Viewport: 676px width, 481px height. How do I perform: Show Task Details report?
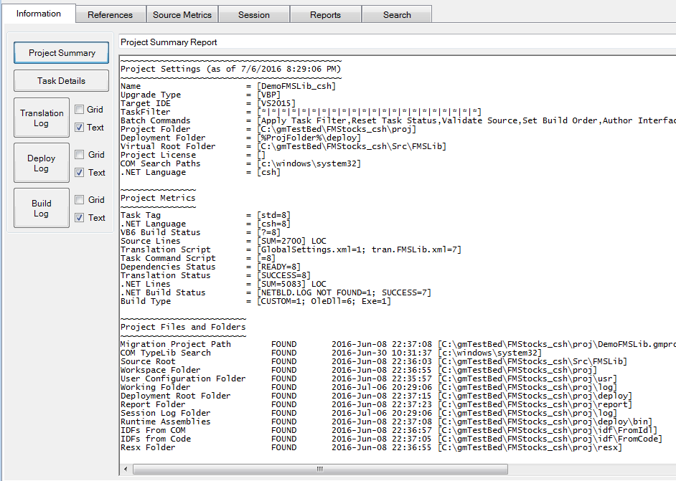coord(62,81)
